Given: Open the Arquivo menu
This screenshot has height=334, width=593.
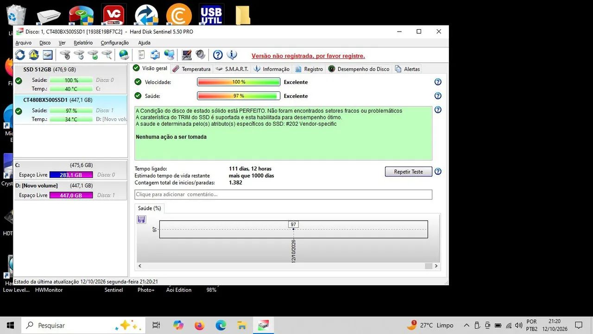Looking at the screenshot, I should 24,43.
